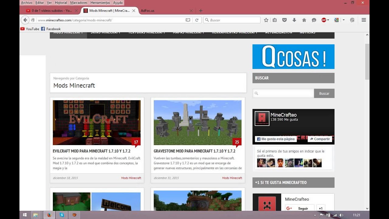
Task: Expand Adblock Plus dropdown arrow
Action: (x=328, y=20)
